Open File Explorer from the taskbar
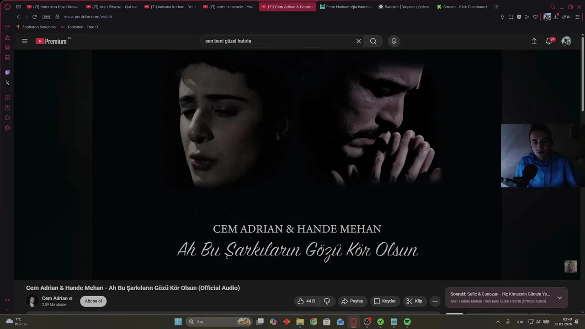Viewport: 585px width, 329px height. (300, 322)
